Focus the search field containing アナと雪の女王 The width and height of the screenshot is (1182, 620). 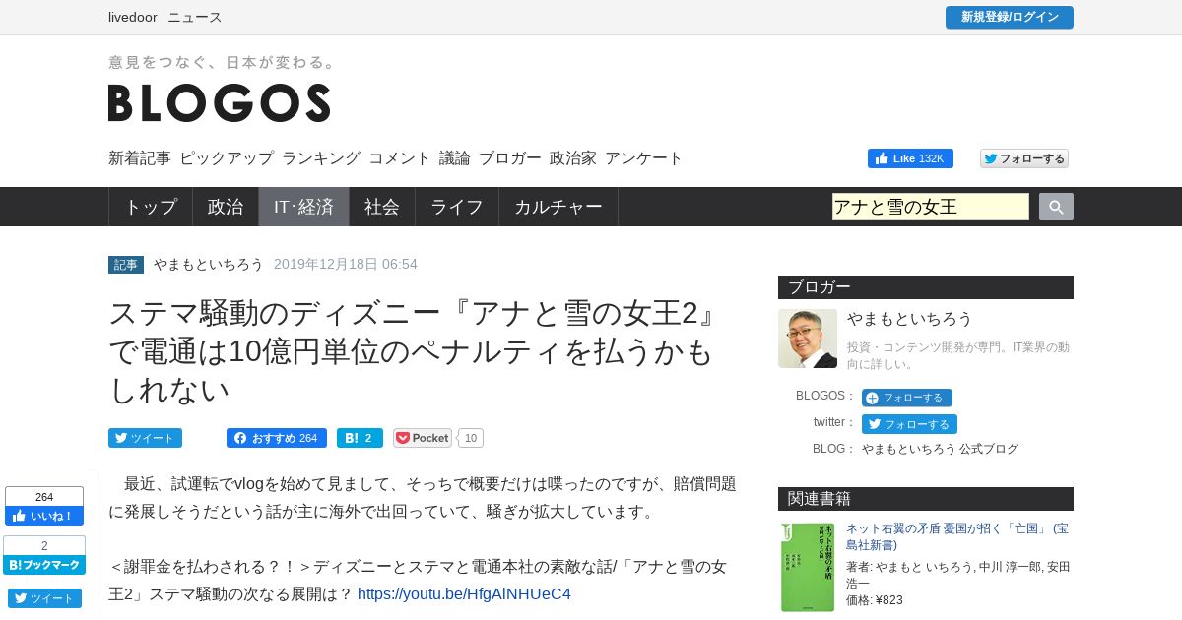click(931, 207)
